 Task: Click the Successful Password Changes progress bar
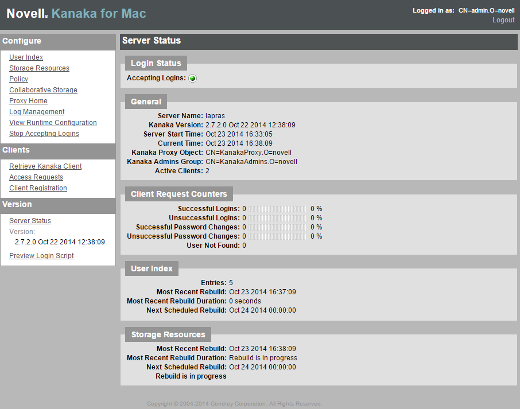[277, 227]
